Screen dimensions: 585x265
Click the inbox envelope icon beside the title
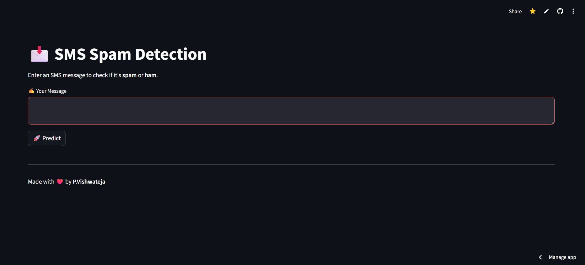point(40,54)
